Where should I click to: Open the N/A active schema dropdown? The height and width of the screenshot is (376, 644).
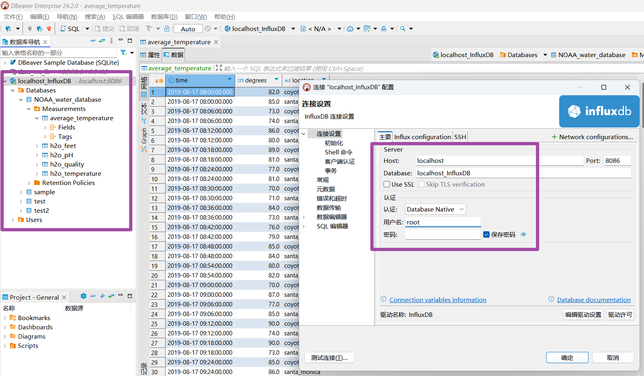[339, 29]
